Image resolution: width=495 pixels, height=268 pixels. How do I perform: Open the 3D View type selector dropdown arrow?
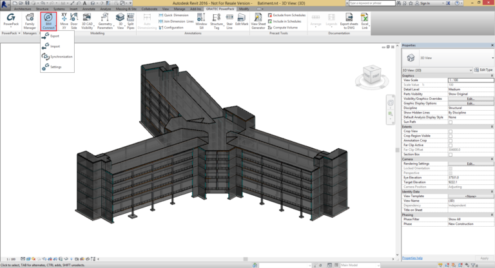(x=492, y=58)
